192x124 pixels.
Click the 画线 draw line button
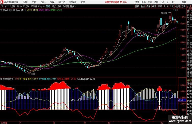[160, 6]
